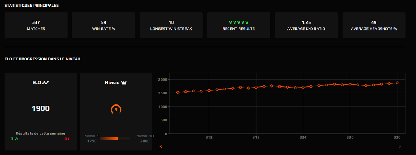
Task: Click the 1000 y-axis label
Action: coord(163,107)
